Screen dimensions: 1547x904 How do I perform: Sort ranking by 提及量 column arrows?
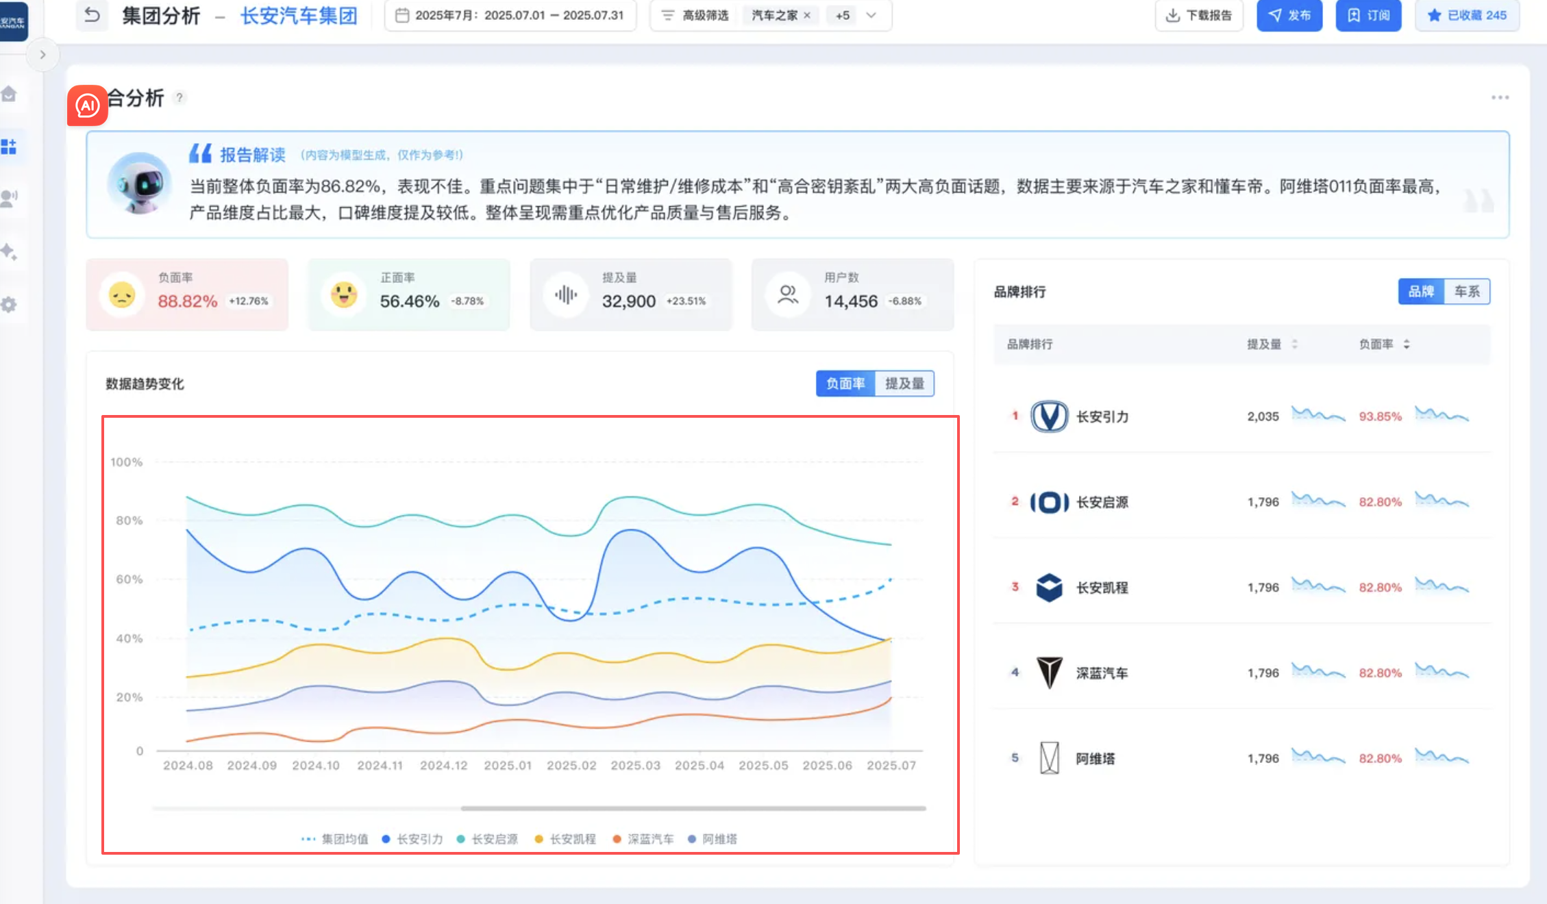click(1294, 344)
